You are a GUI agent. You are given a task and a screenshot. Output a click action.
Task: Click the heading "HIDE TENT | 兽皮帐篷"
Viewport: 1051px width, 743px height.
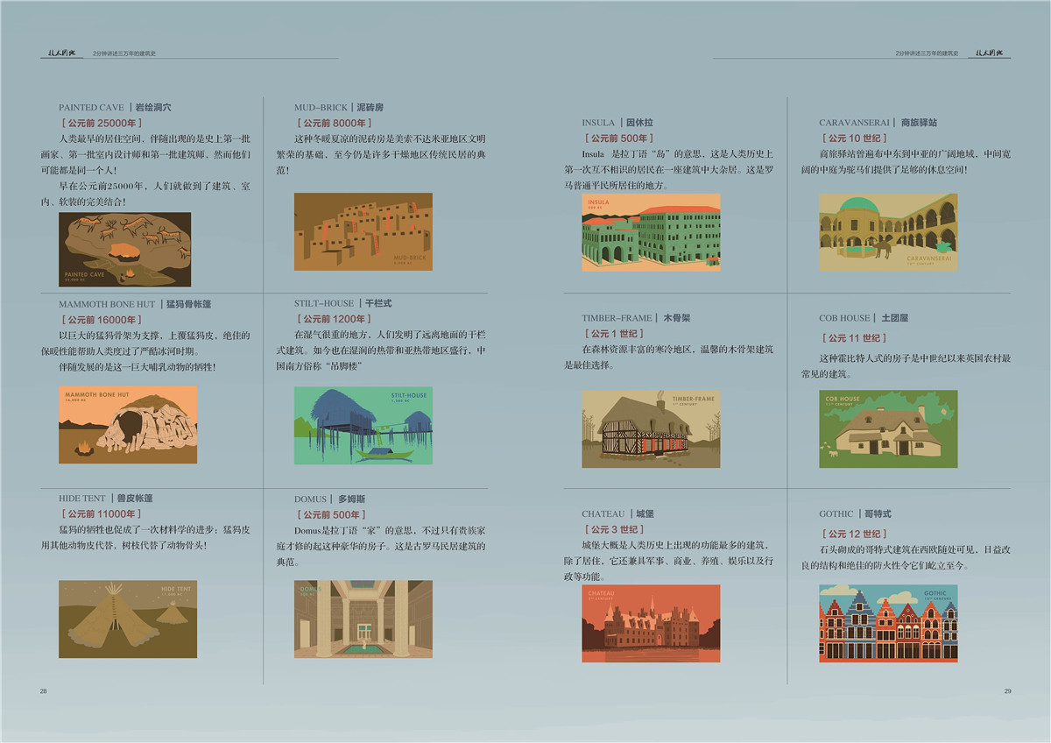pyautogui.click(x=106, y=498)
